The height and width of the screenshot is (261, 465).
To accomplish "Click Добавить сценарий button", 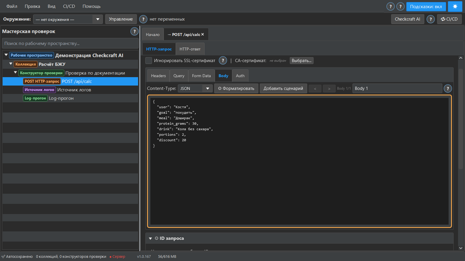I will pyautogui.click(x=283, y=88).
